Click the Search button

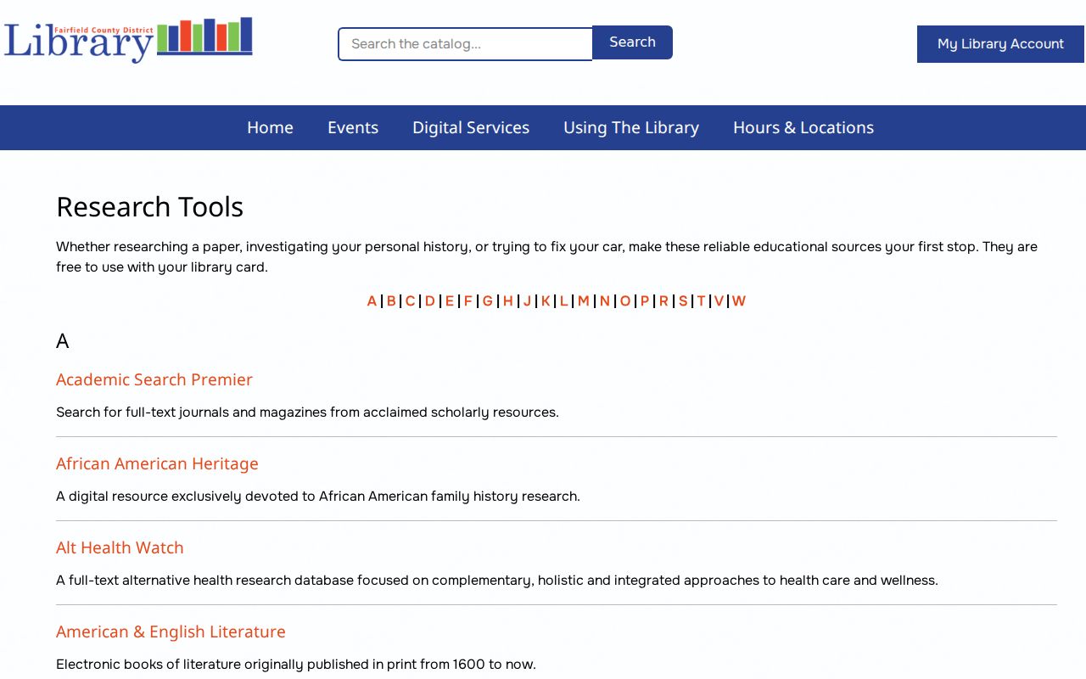pyautogui.click(x=632, y=42)
